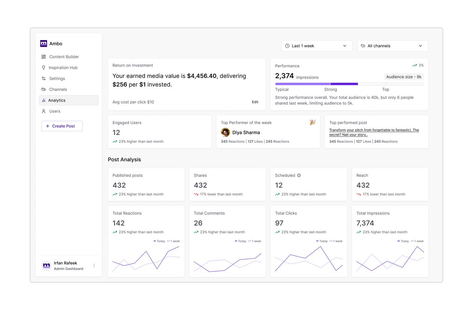Click the Ambo logo icon

[x=44, y=44]
